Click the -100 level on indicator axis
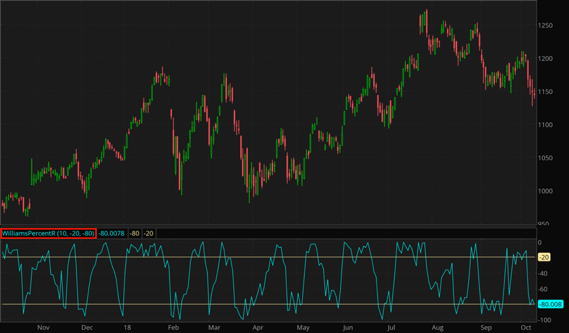 pos(545,320)
